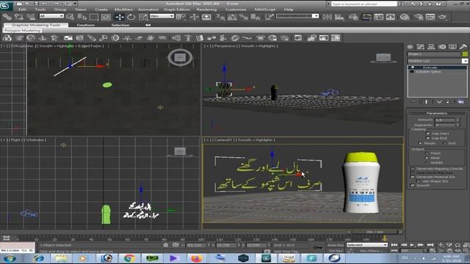Open the Tools menu
Image resolution: width=470 pixels, height=264 pixels.
40,10
